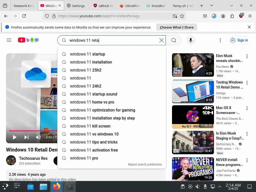Select suggestion windows 11 startup

(112, 54)
